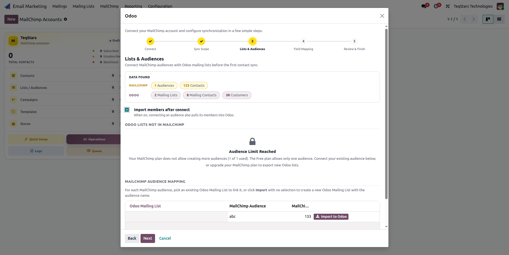This screenshot has height=255, width=509.
Task: Click the dialog vertical scrollbar thumb
Action: pyautogui.click(x=386, y=114)
